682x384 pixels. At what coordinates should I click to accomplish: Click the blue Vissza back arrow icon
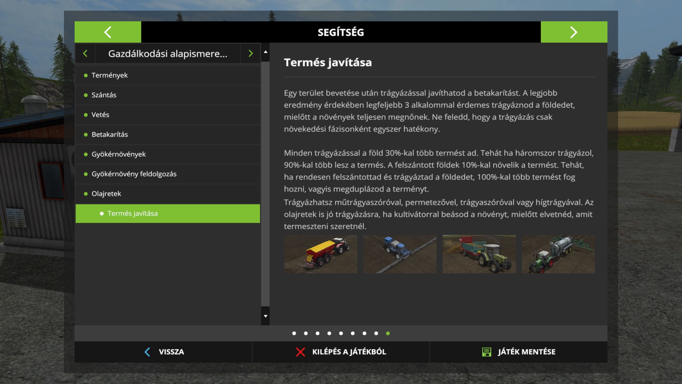tap(147, 352)
